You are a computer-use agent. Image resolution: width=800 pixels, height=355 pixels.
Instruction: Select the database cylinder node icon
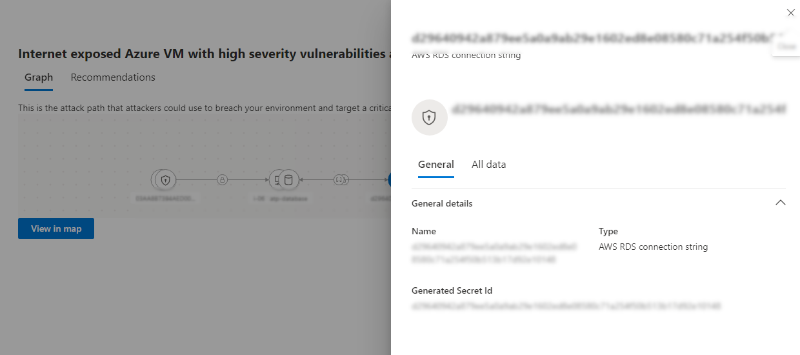tap(288, 180)
